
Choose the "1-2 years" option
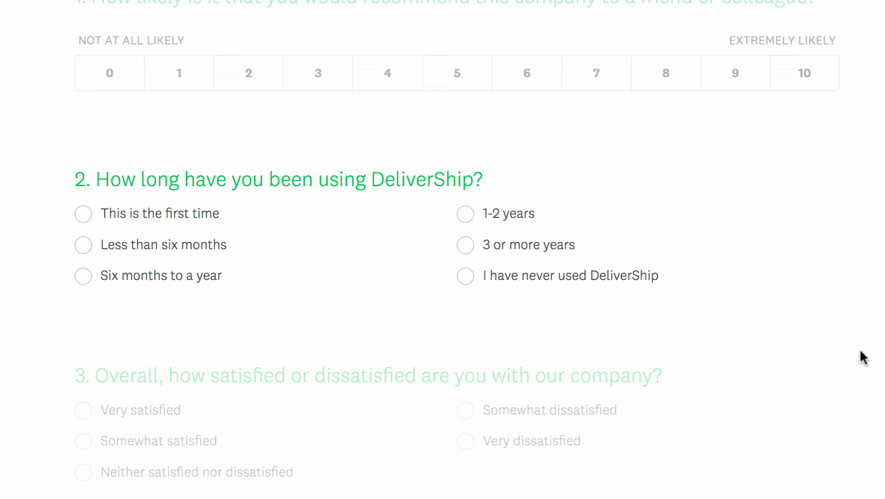465,214
